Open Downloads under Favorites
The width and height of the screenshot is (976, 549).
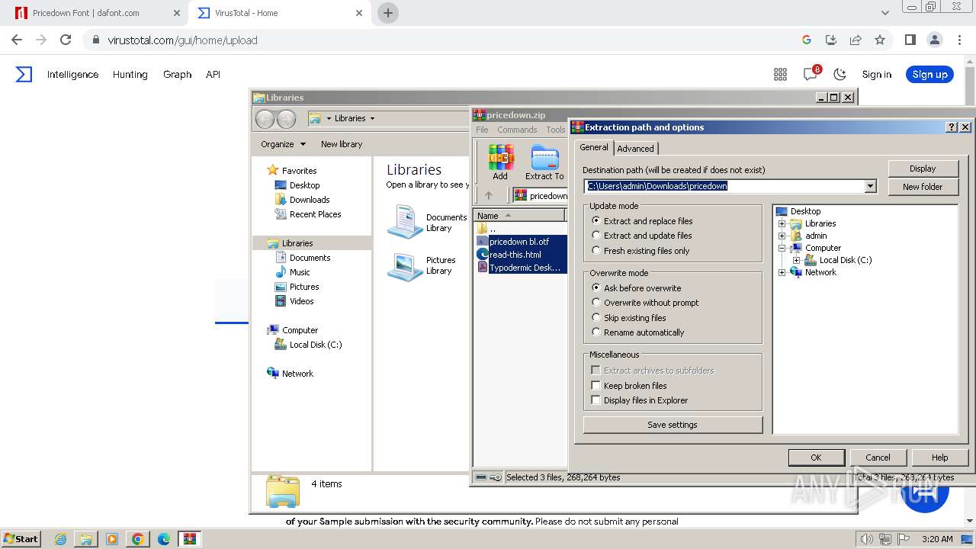[x=309, y=200]
